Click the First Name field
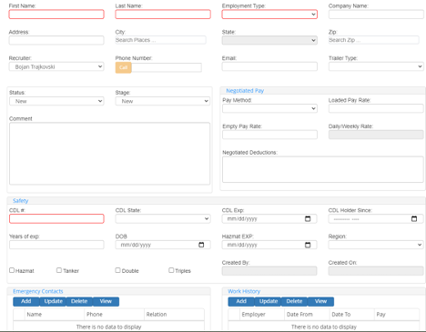Image resolution: width=426 pixels, height=332 pixels. 56,15
